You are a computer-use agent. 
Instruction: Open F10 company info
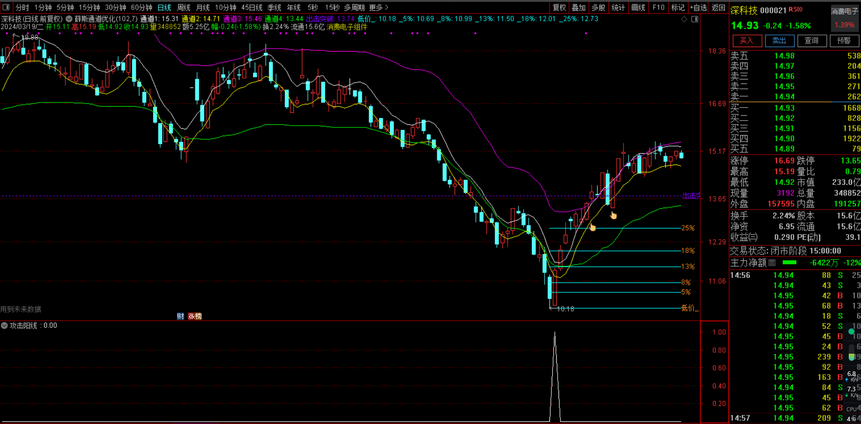click(658, 7)
